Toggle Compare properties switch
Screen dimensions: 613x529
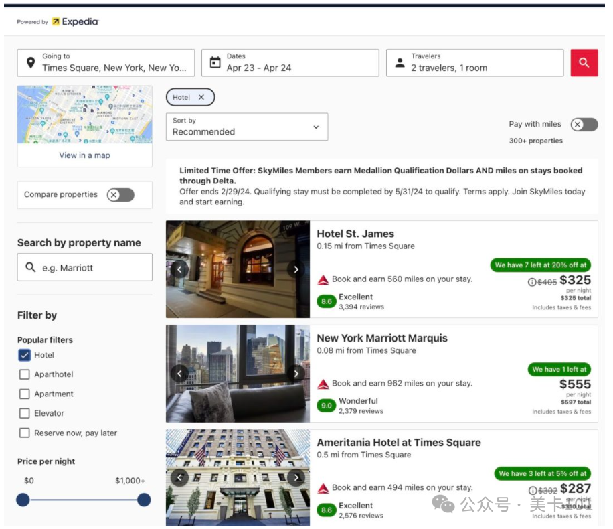[120, 194]
